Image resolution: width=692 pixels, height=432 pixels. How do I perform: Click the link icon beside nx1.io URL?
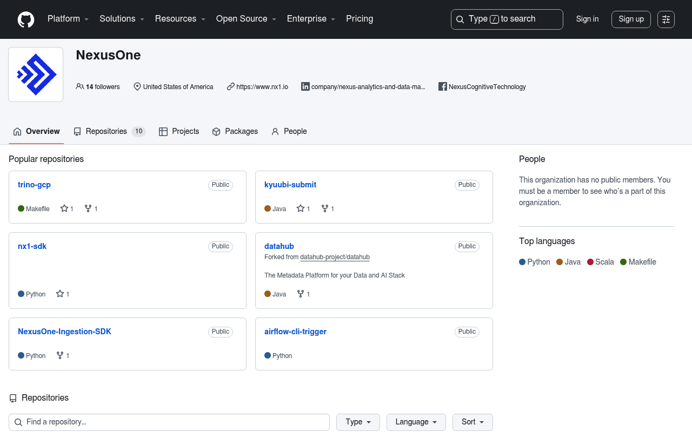pos(231,86)
